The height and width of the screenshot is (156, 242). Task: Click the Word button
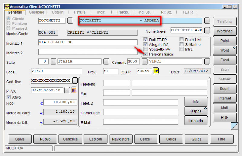pos(225,50)
